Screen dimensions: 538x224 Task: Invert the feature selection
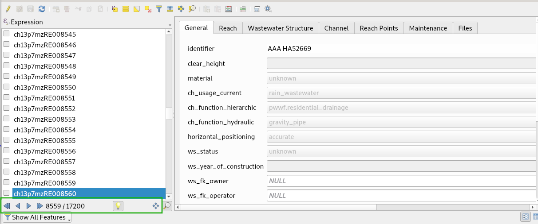[x=137, y=9]
